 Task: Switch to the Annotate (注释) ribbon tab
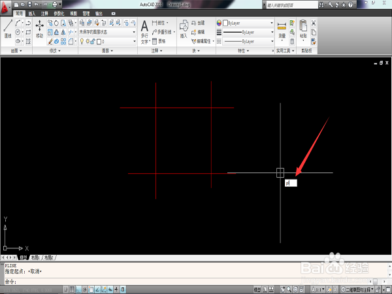44,14
